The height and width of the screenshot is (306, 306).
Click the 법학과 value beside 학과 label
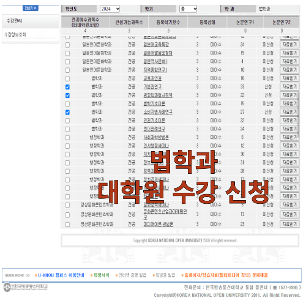264,9
